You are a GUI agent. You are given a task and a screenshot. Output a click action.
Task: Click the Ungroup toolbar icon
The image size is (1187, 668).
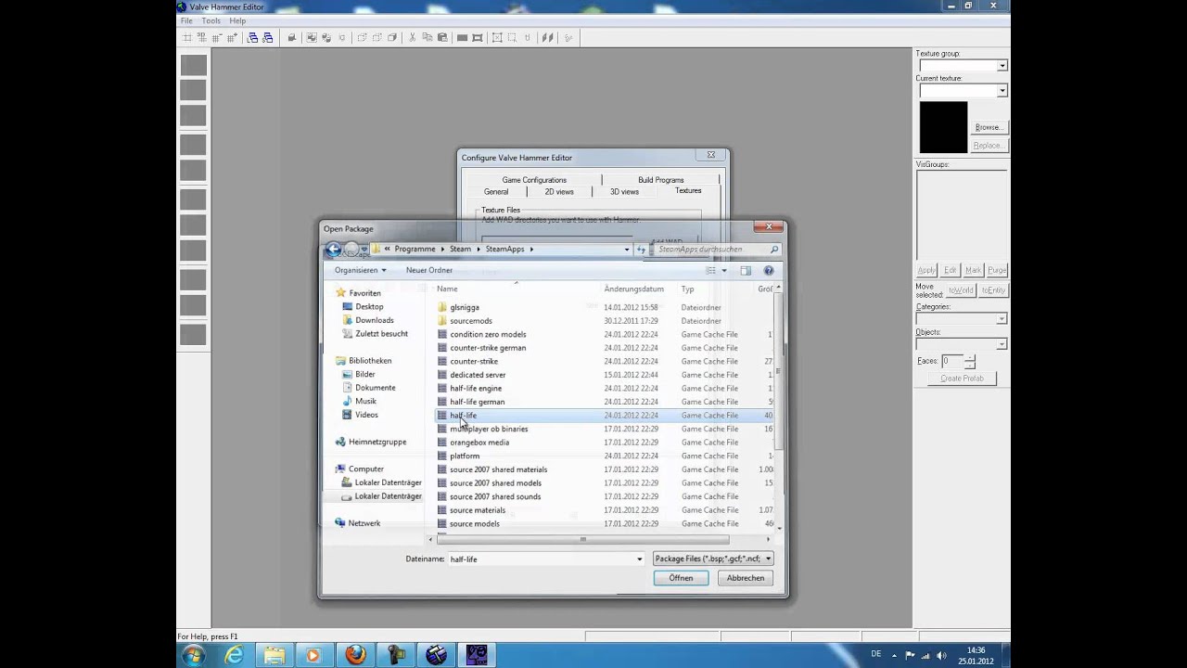[326, 38]
